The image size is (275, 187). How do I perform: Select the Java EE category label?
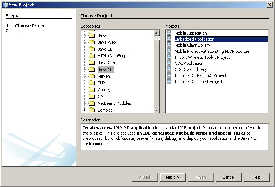point(105,49)
